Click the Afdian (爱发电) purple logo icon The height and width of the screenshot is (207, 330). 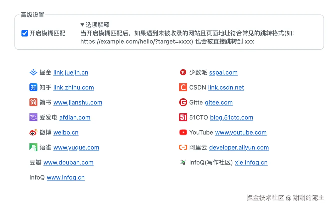[x=33, y=117]
